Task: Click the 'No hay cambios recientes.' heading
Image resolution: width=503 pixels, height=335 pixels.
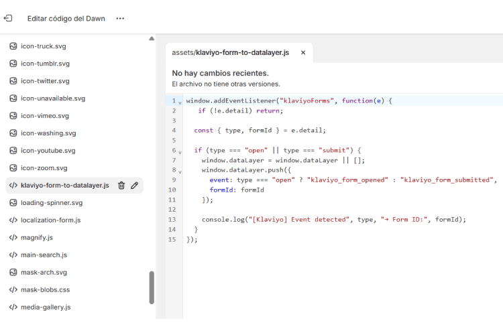Action: point(221,73)
